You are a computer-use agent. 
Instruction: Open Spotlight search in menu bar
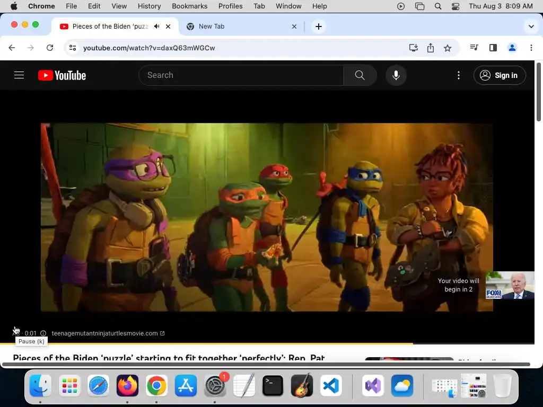tap(437, 6)
